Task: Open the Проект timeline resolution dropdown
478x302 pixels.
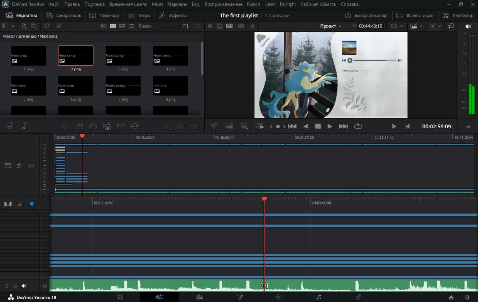Action: coord(331,26)
